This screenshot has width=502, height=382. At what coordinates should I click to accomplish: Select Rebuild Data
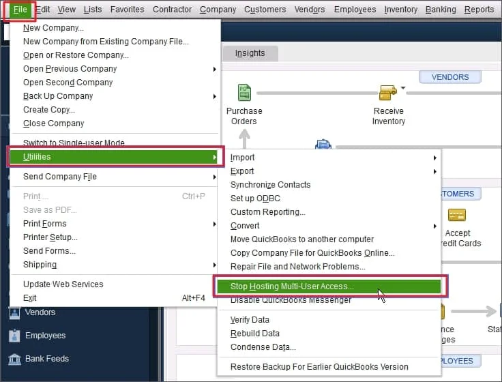329,334
